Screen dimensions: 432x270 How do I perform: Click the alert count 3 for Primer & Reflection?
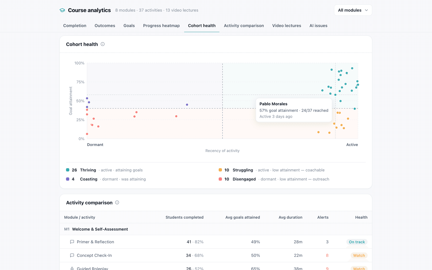[327, 242]
